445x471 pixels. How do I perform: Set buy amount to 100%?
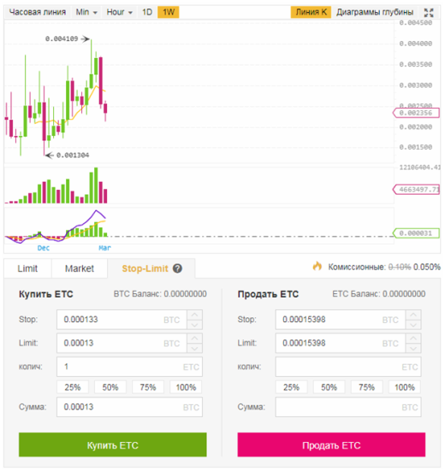(x=186, y=387)
